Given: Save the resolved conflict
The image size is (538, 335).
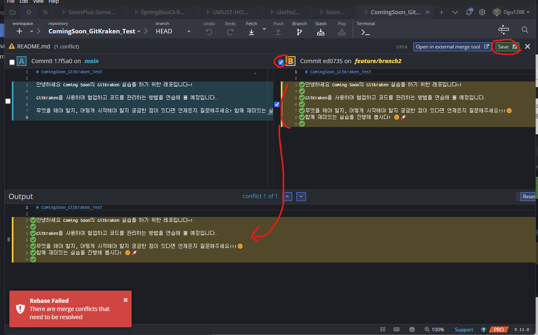Looking at the screenshot, I should tap(507, 47).
